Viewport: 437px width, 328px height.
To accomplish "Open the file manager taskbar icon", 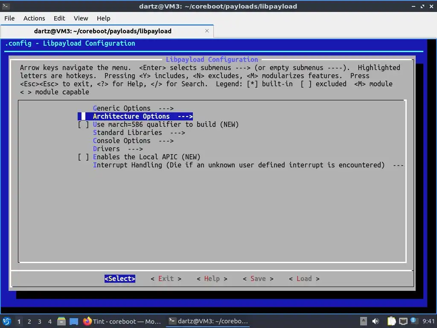I will click(61, 321).
